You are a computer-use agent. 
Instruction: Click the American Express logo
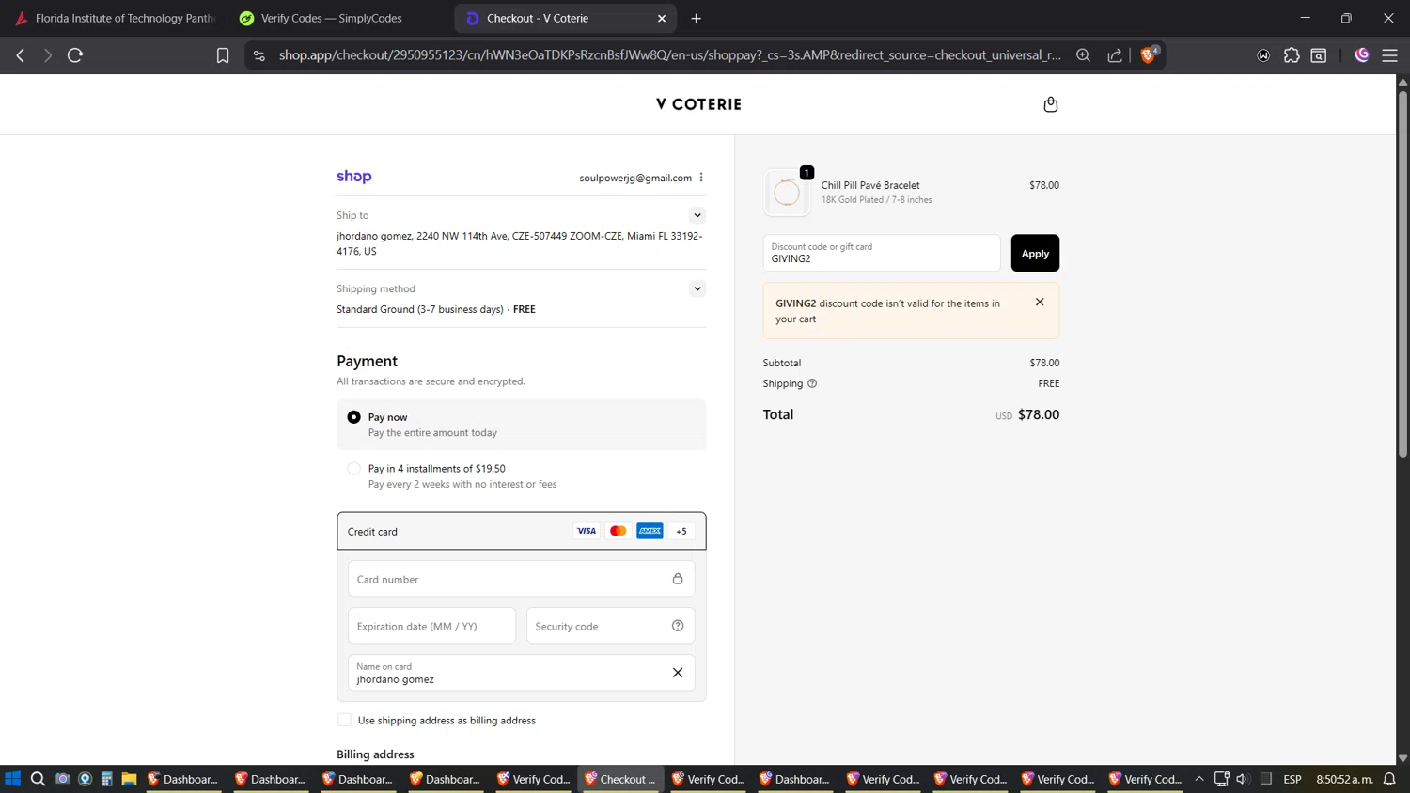[x=650, y=531]
